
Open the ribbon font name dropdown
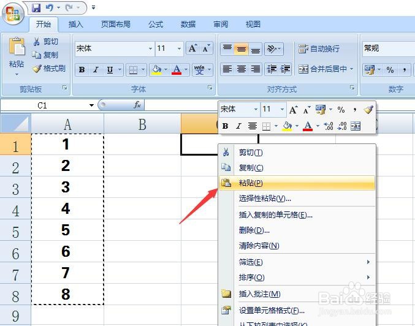click(x=150, y=48)
